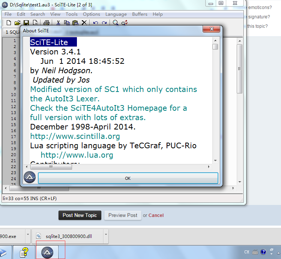281x259 pixels.
Task: Click the Cut scissors icon
Action: [58, 23]
